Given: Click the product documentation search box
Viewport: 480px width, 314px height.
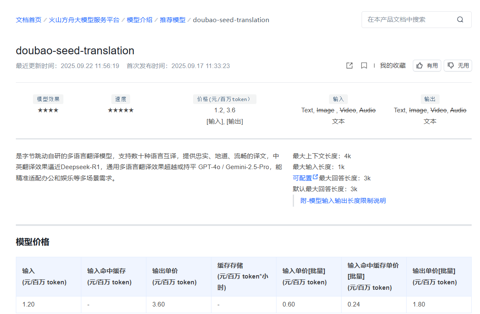Looking at the screenshot, I should pyautogui.click(x=409, y=20).
